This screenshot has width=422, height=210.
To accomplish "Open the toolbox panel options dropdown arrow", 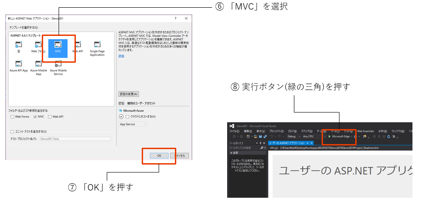I will point(257,143).
